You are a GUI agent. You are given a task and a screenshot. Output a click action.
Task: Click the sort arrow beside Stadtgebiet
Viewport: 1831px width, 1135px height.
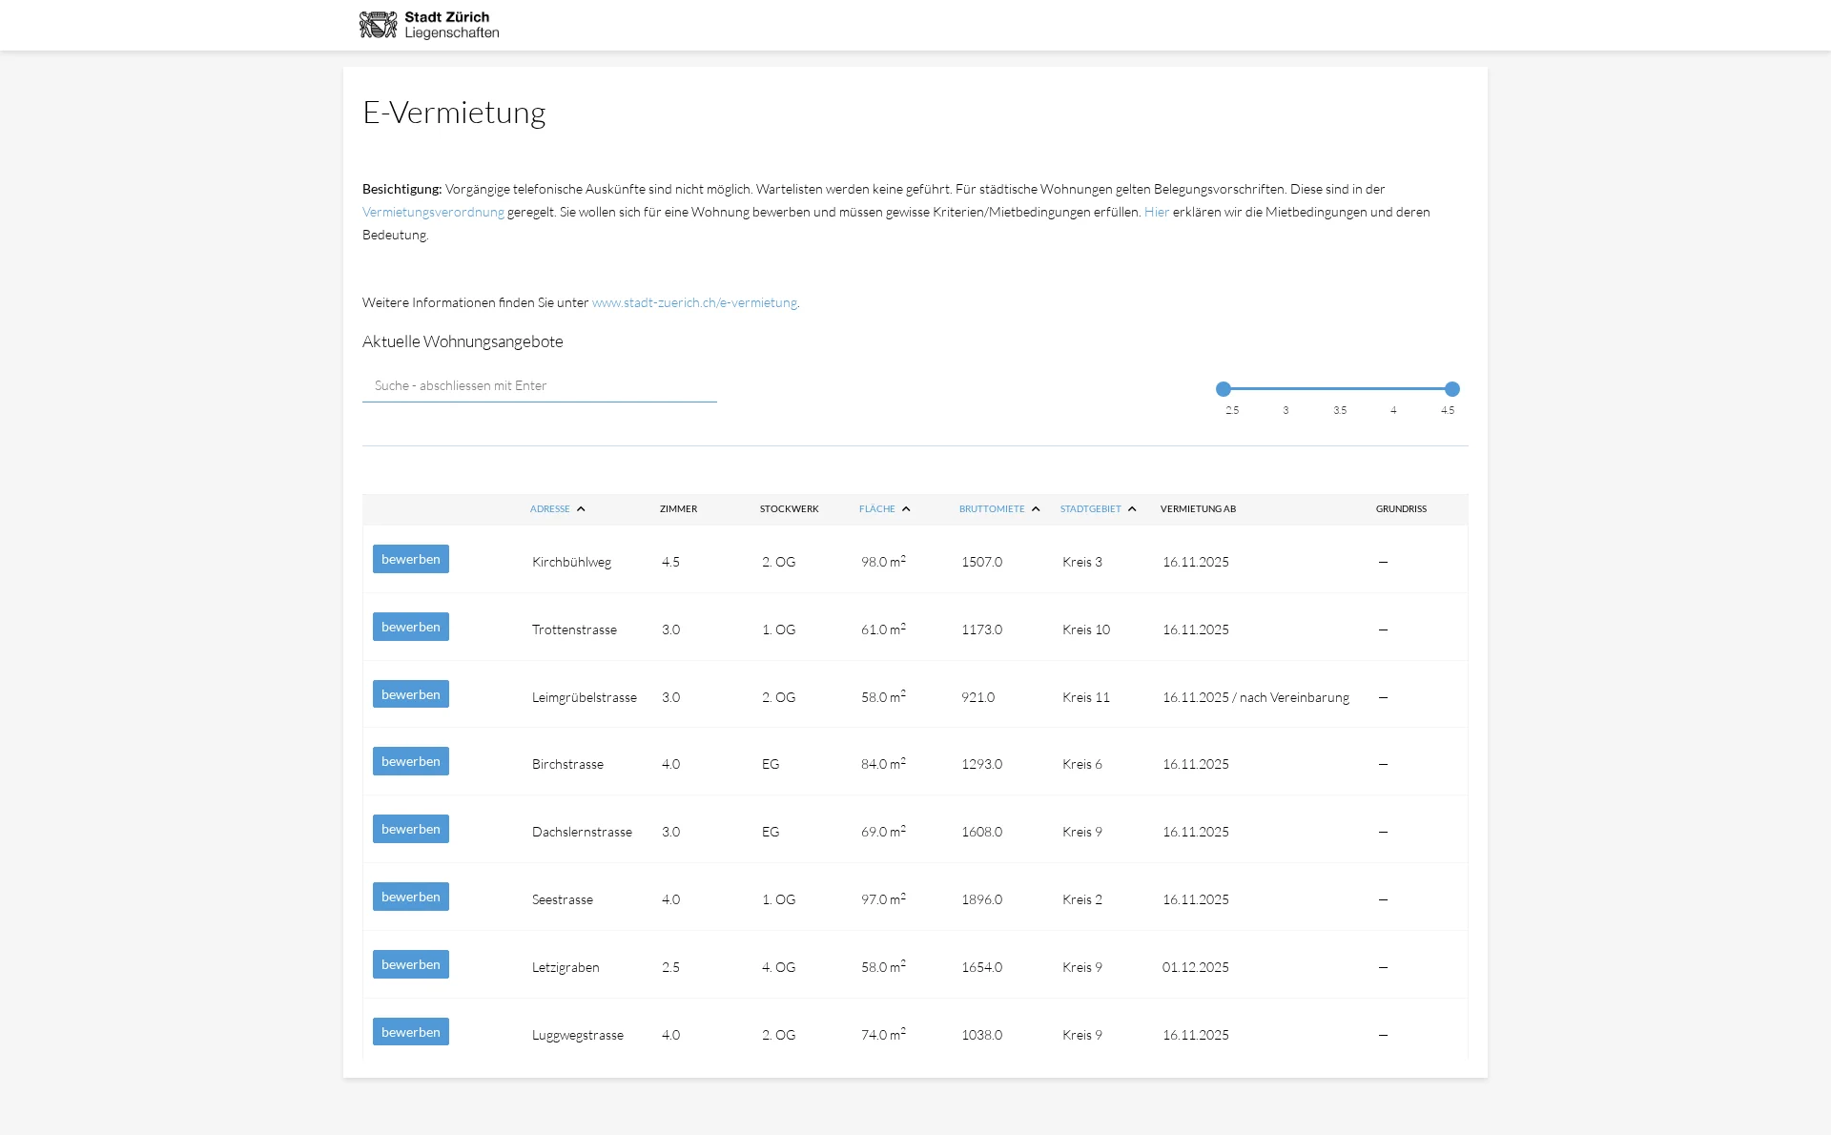click(1132, 509)
